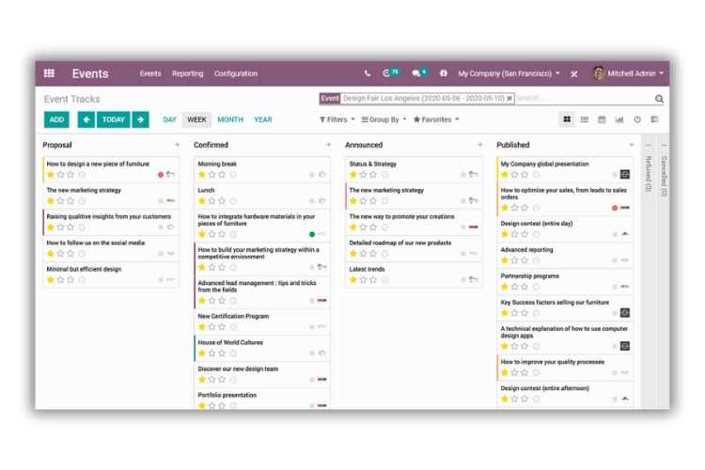This screenshot has height=470, width=705.
Task: Select the DAY scale
Action: 169,119
